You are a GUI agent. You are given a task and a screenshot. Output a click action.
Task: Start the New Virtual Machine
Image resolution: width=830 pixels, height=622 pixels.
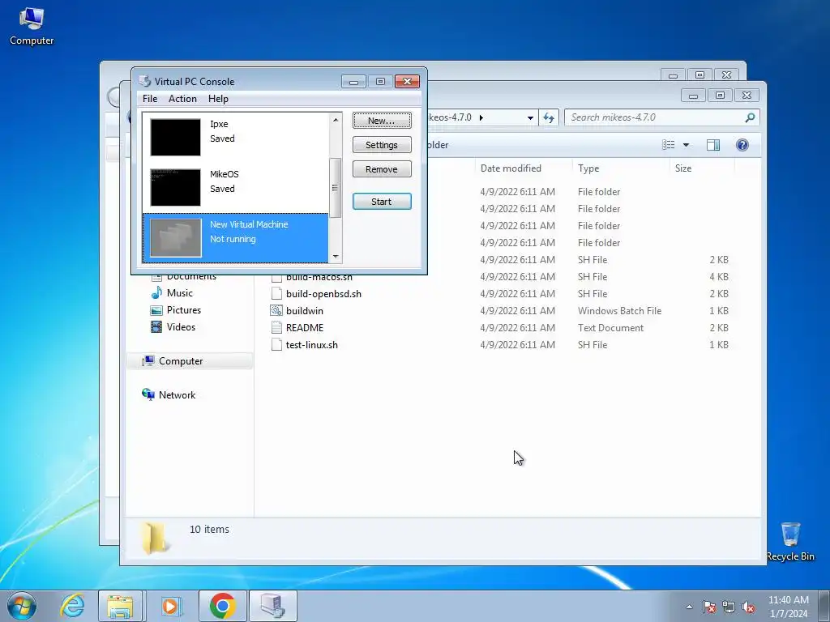point(382,202)
